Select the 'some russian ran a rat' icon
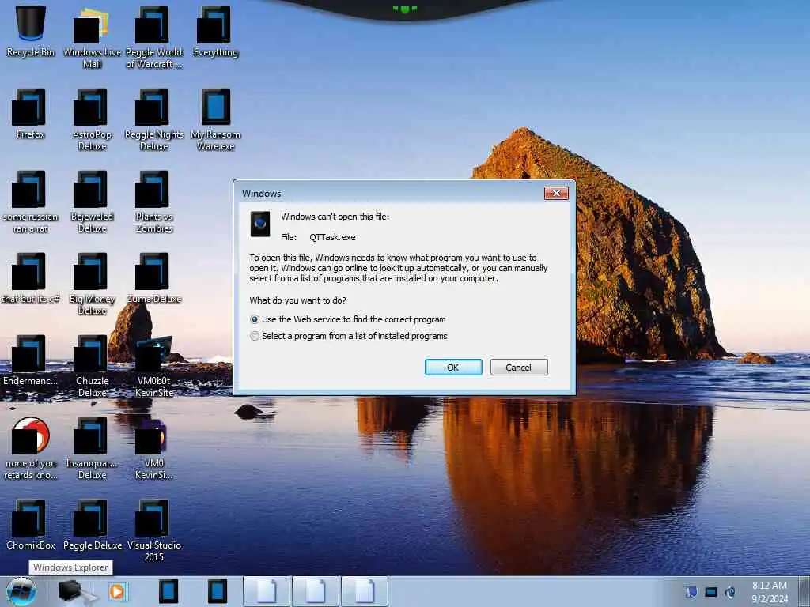This screenshot has width=810, height=607. [x=31, y=202]
